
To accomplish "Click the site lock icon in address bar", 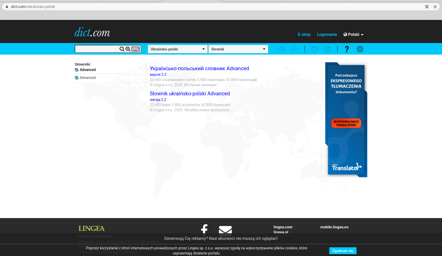I will tap(7, 7).
